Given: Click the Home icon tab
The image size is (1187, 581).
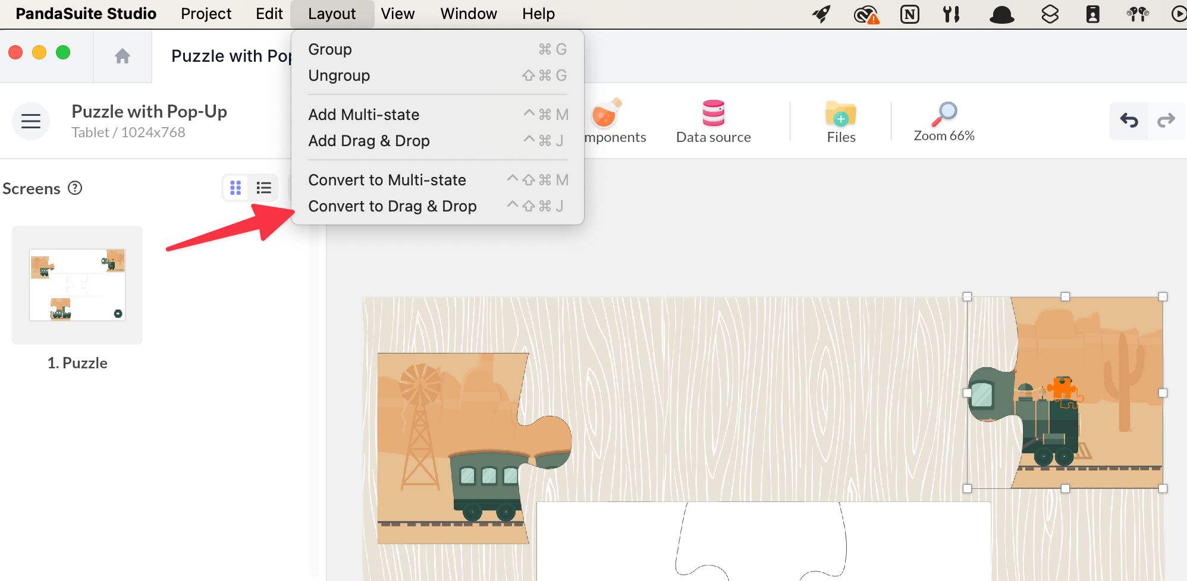Looking at the screenshot, I should click(123, 56).
